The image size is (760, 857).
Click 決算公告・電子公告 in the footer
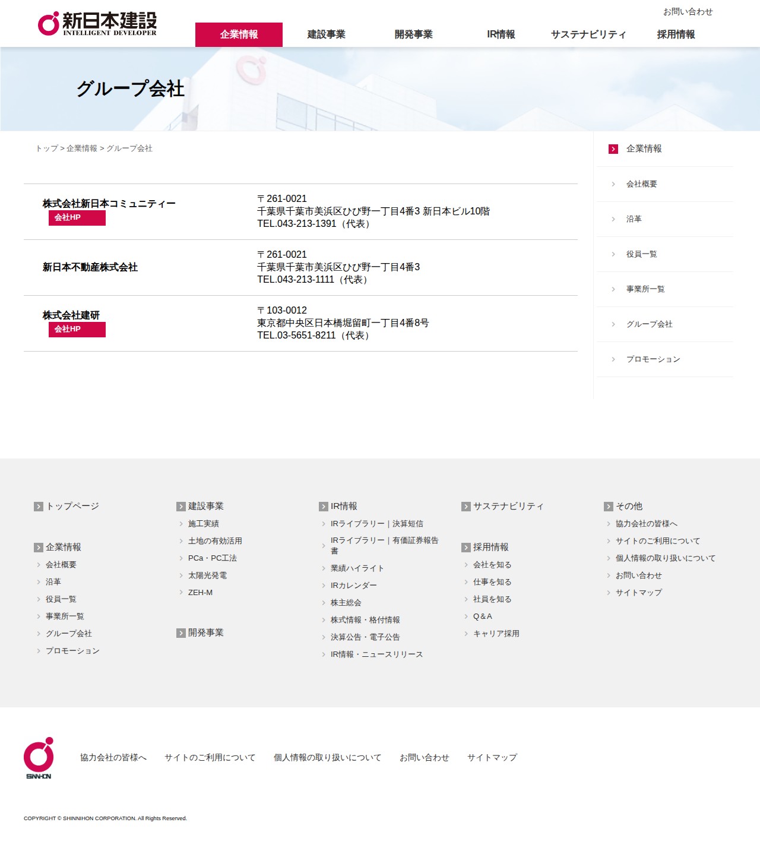365,637
